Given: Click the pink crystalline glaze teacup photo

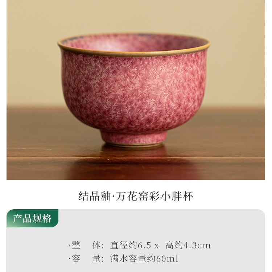Looking at the screenshot, I should pos(136,90).
